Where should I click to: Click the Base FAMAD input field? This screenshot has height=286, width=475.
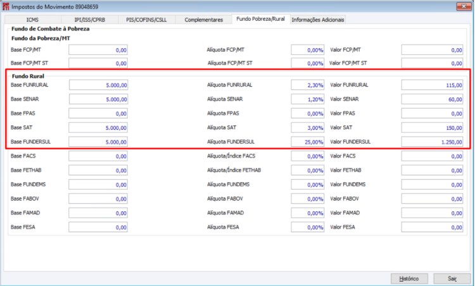click(98, 213)
